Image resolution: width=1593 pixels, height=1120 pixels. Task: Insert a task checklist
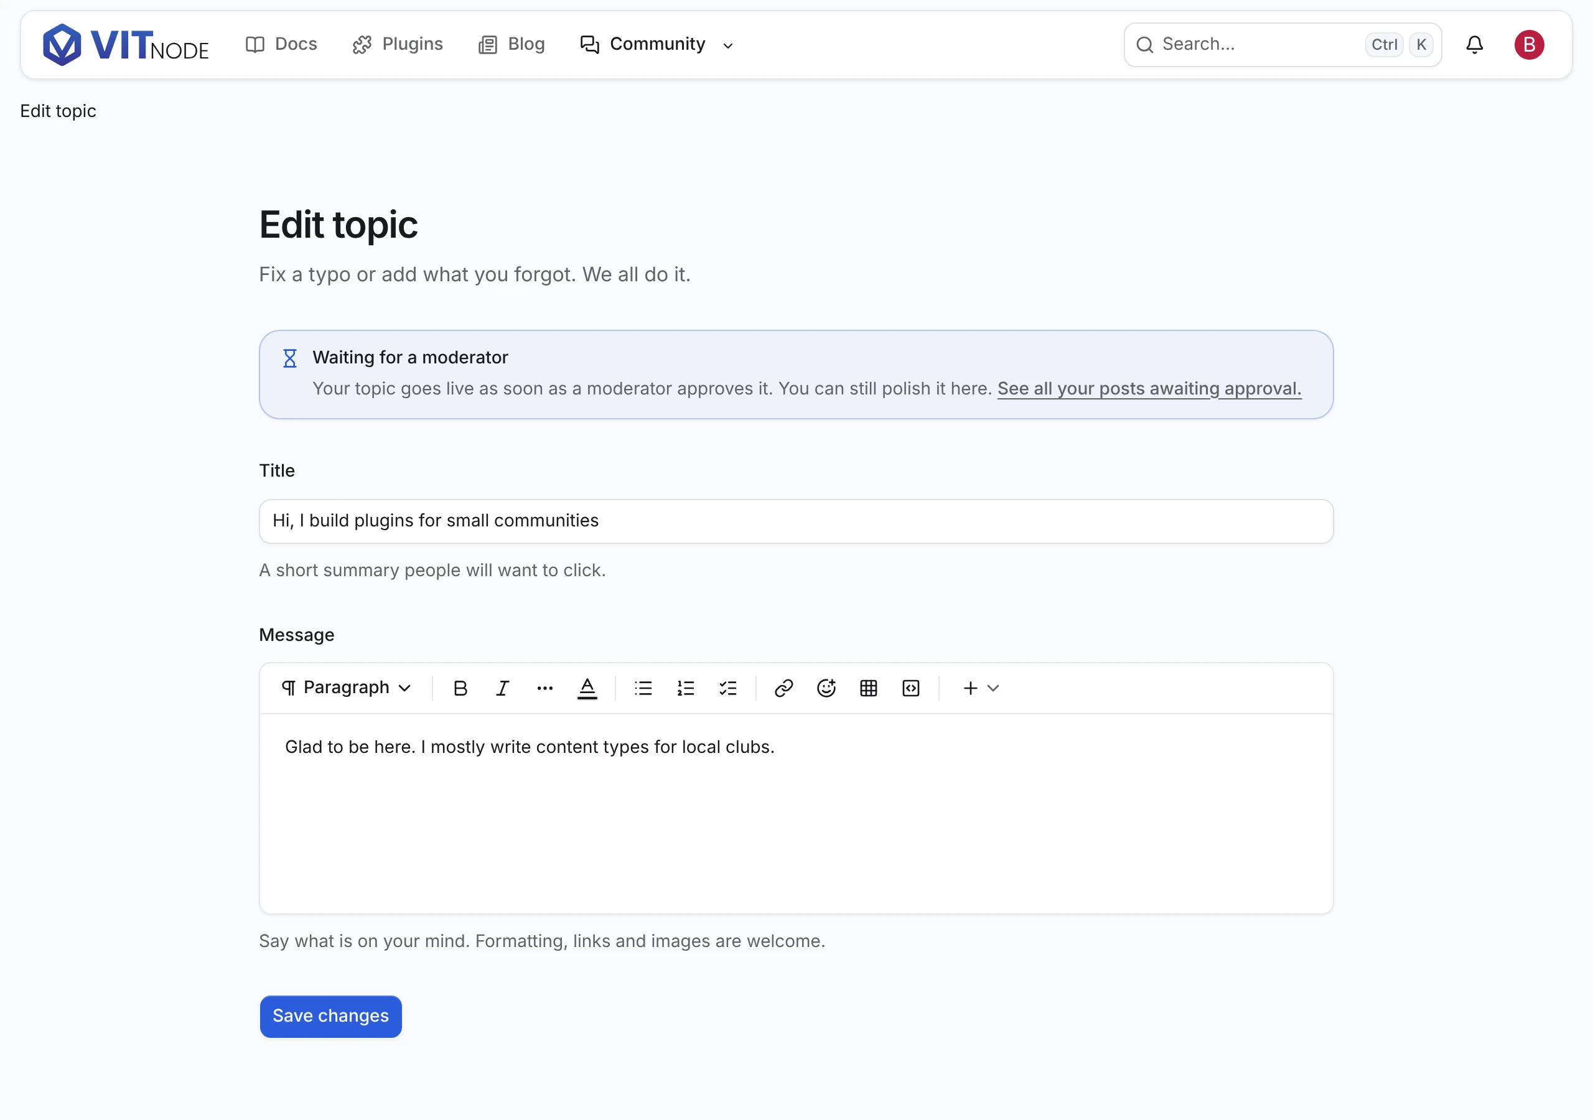pos(728,688)
